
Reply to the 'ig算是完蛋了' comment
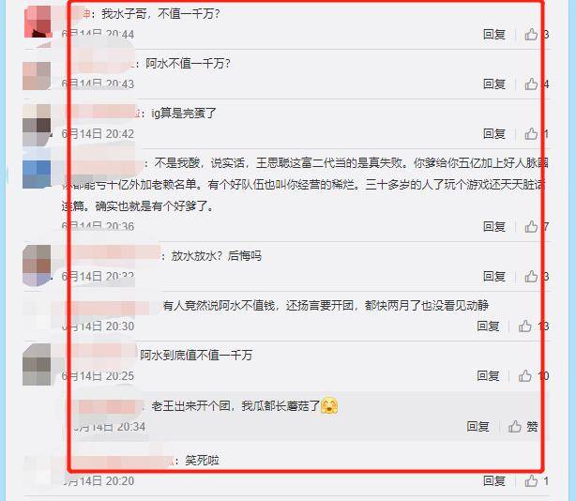[494, 134]
